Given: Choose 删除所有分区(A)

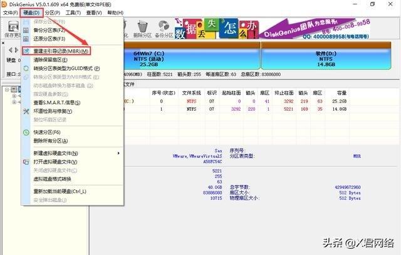Looking at the screenshot, I should point(50,141).
